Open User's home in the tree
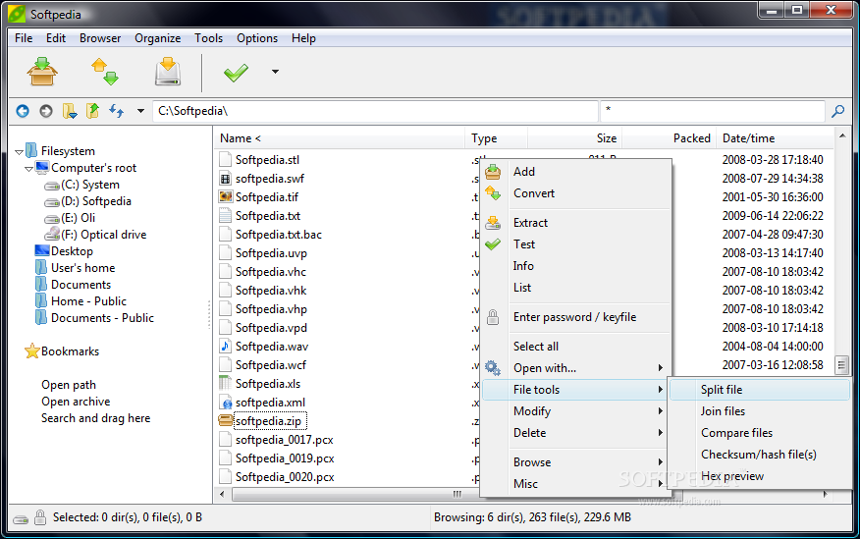860x539 pixels. 82,268
